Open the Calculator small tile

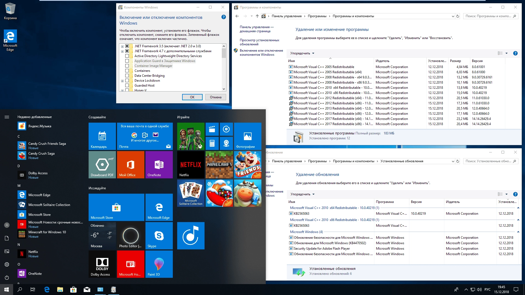click(212, 143)
